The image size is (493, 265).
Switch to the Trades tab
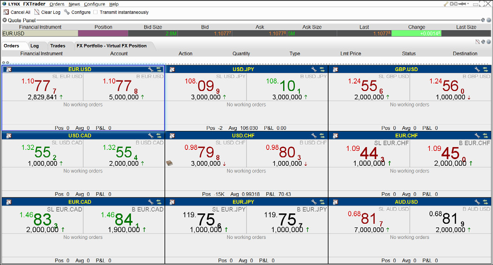58,45
